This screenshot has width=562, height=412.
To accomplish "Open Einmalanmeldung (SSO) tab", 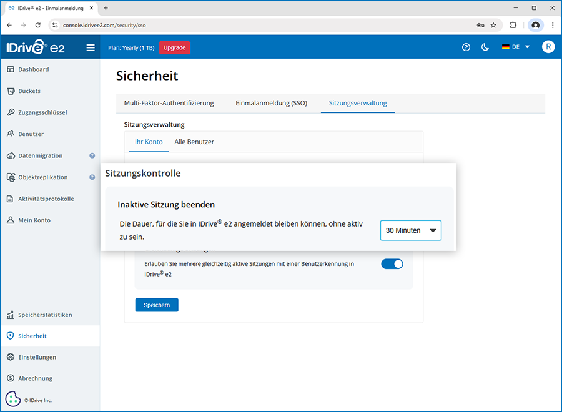I will 271,103.
